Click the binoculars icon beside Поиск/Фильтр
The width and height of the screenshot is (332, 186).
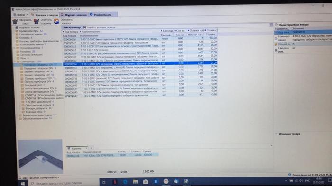point(85,27)
